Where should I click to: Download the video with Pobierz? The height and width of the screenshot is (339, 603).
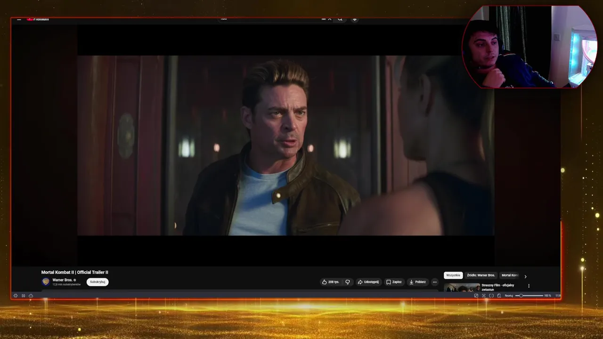coord(417,282)
